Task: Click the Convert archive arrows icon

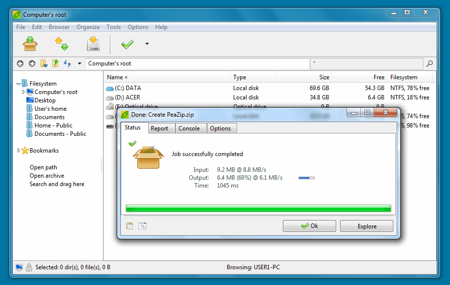Action: 61,44
